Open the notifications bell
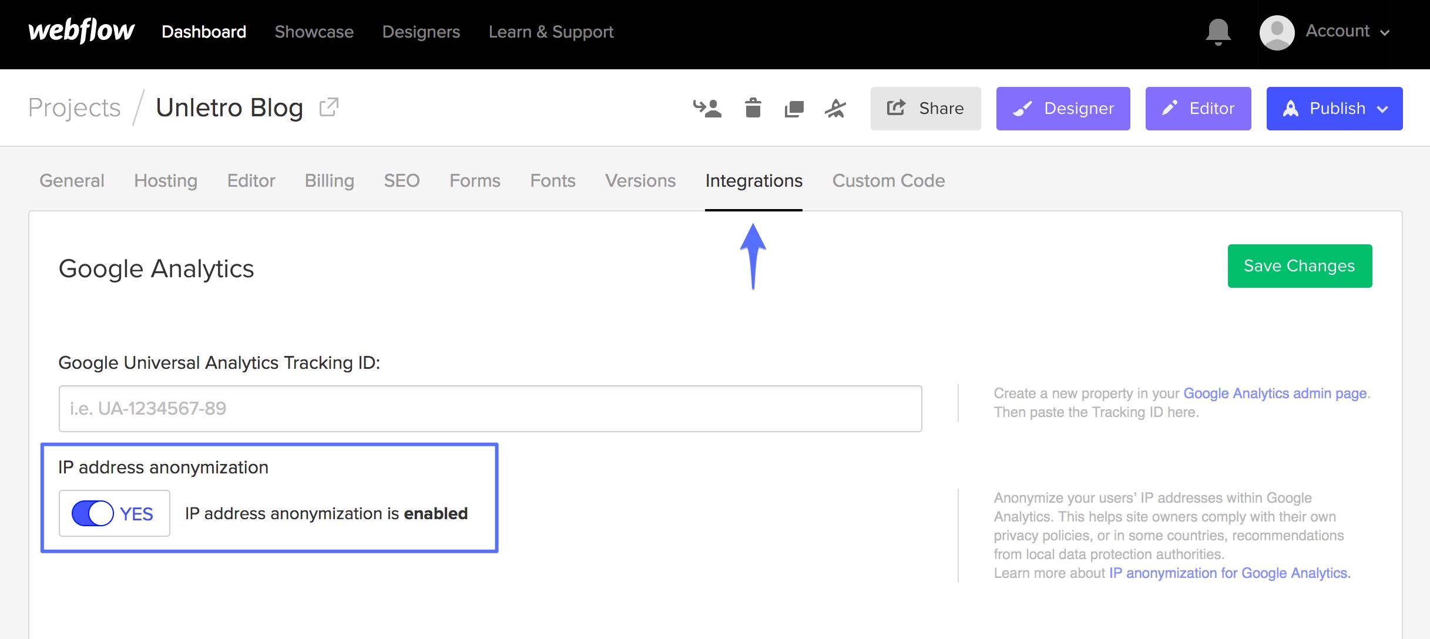This screenshot has width=1430, height=639. 1218,32
